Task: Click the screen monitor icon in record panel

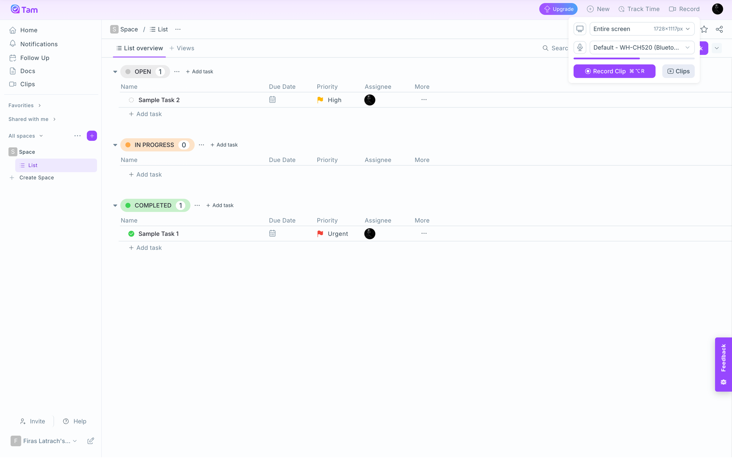Action: (580, 29)
